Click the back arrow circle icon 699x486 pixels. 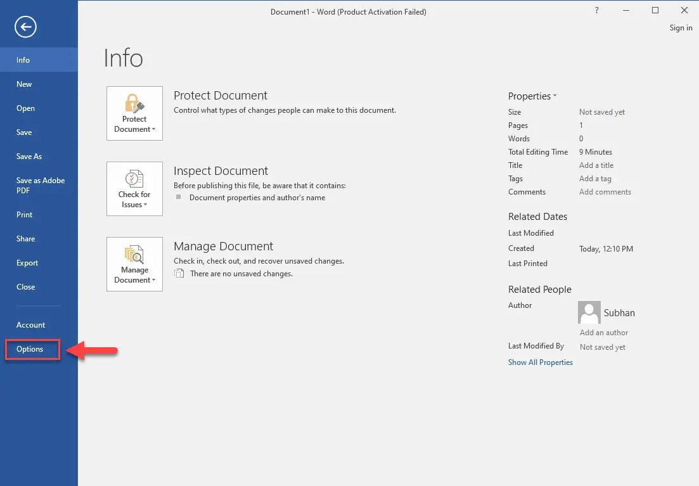click(x=25, y=27)
